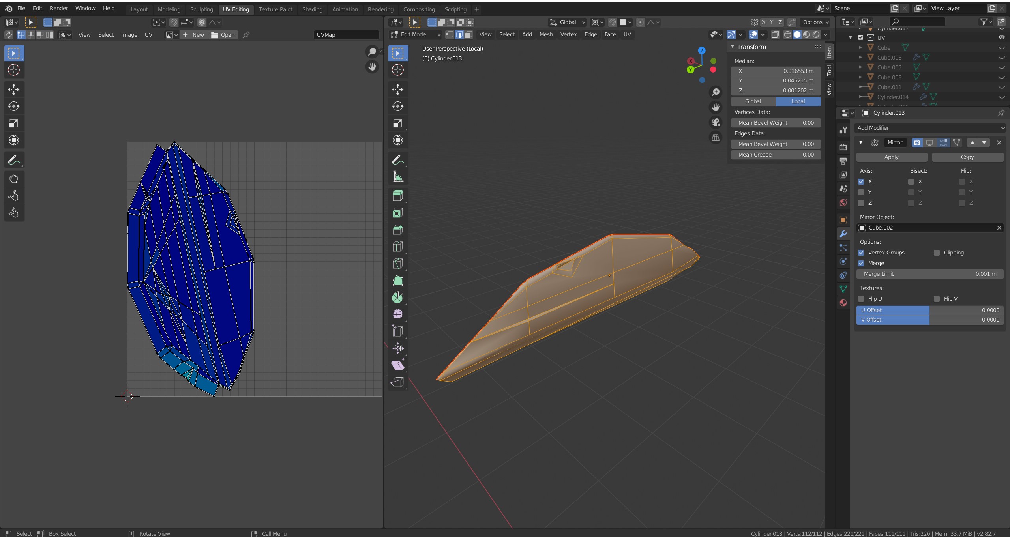Enable Y axis on Mirror modifier
Screen dimensions: 1010x537
pos(861,192)
